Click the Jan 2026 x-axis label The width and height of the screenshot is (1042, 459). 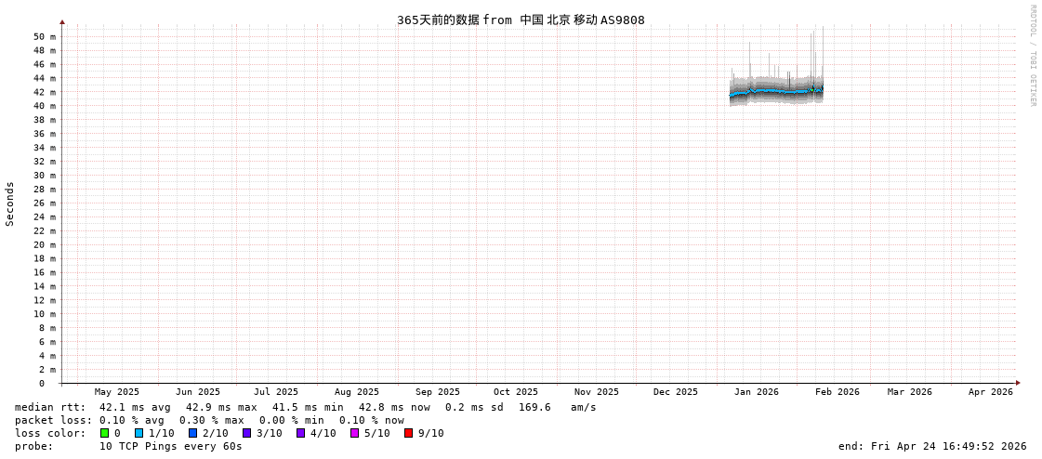756,392
